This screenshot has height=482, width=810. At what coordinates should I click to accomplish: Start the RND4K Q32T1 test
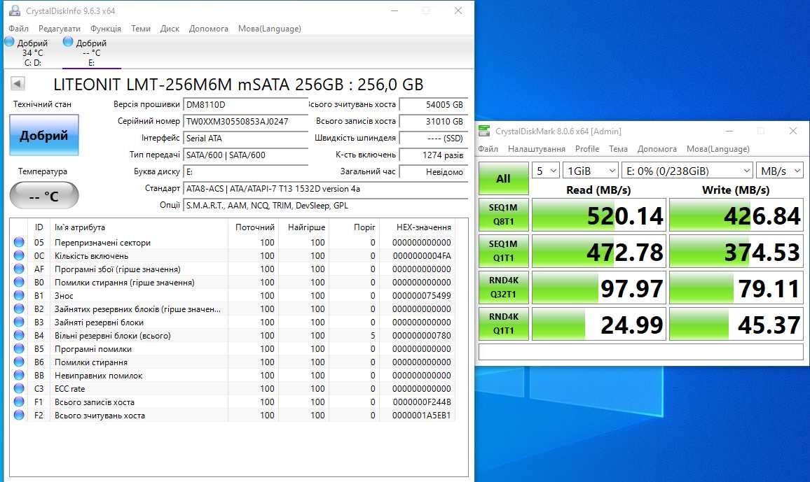pos(503,287)
